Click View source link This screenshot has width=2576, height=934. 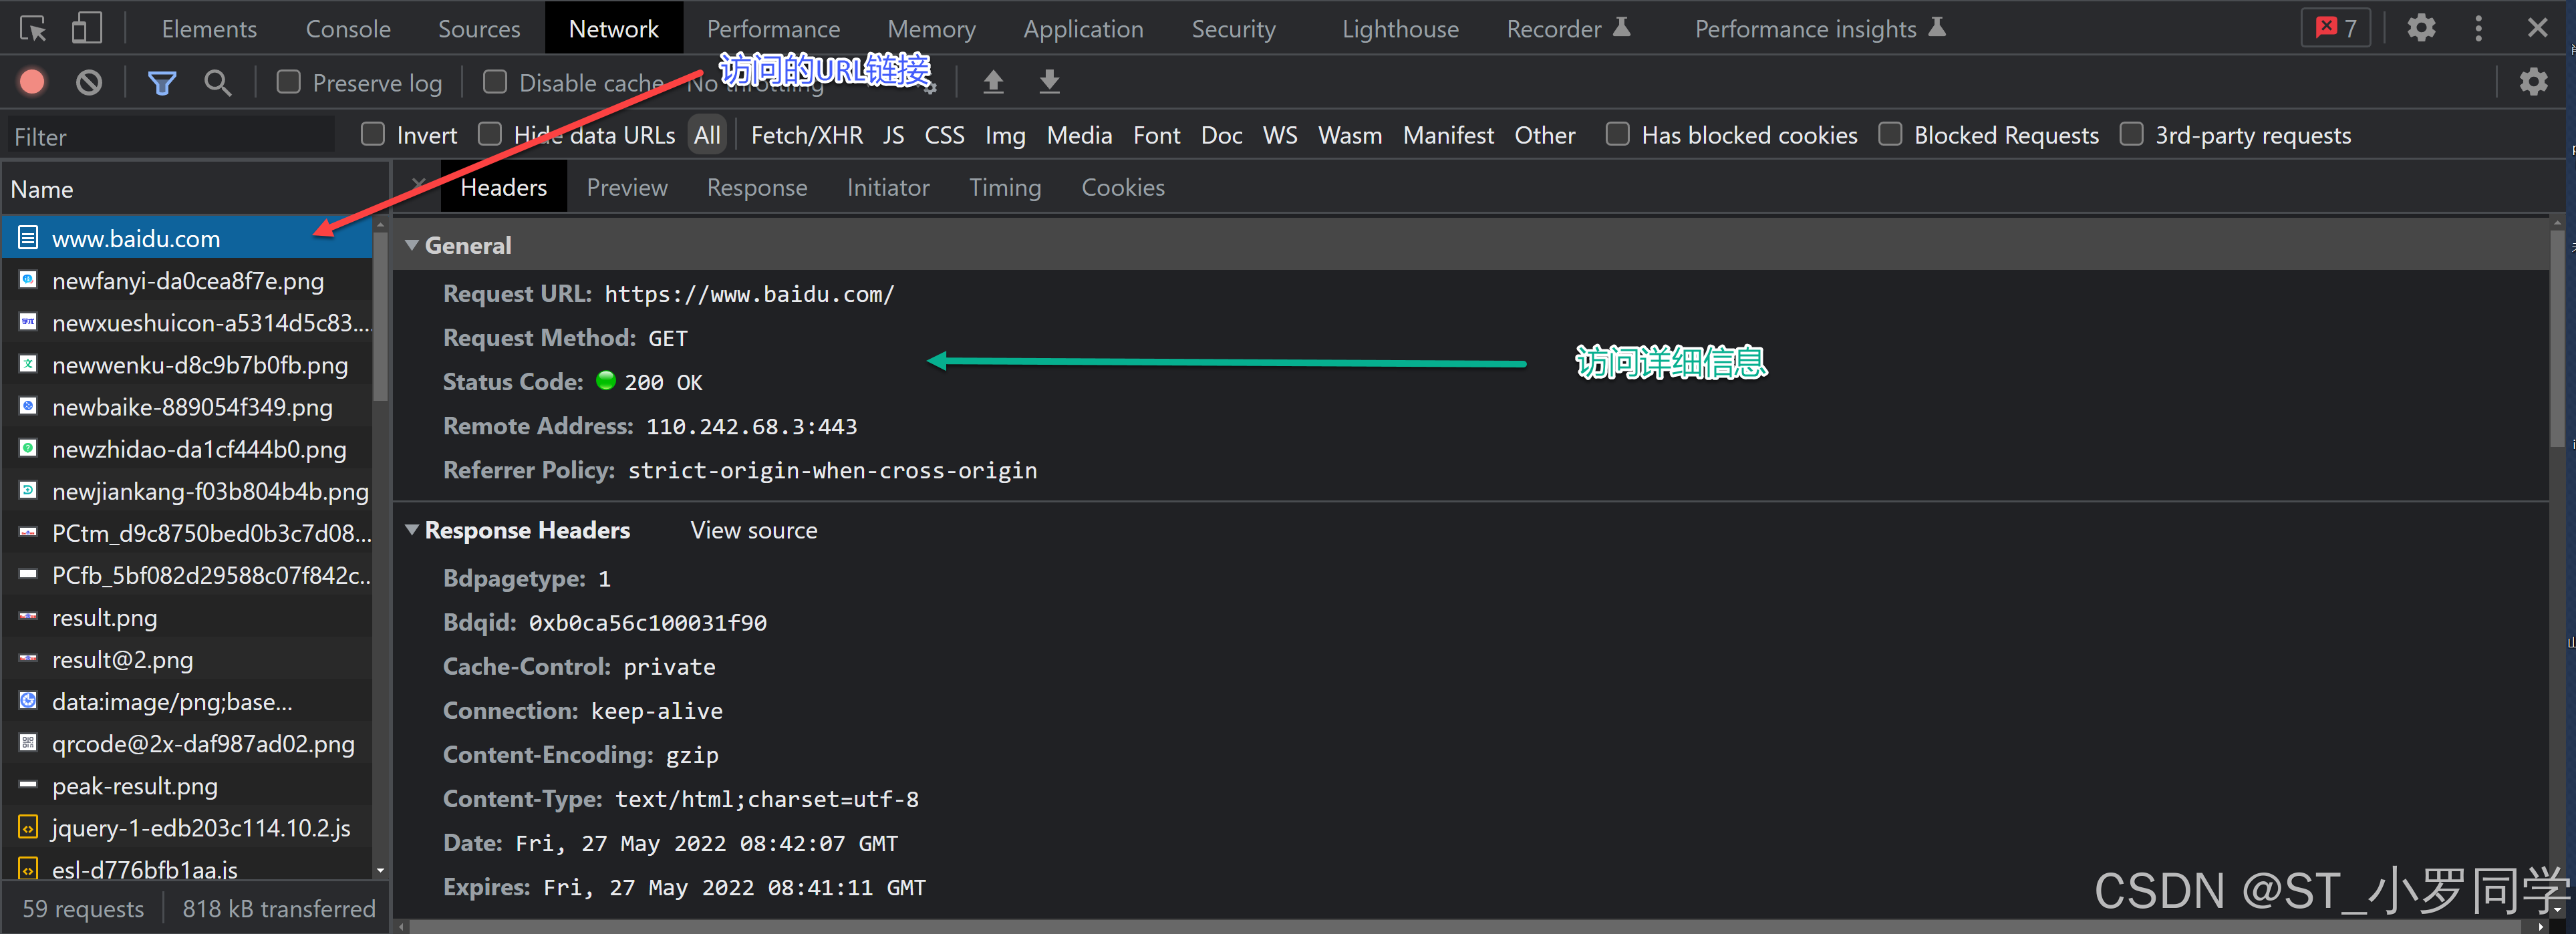click(753, 531)
